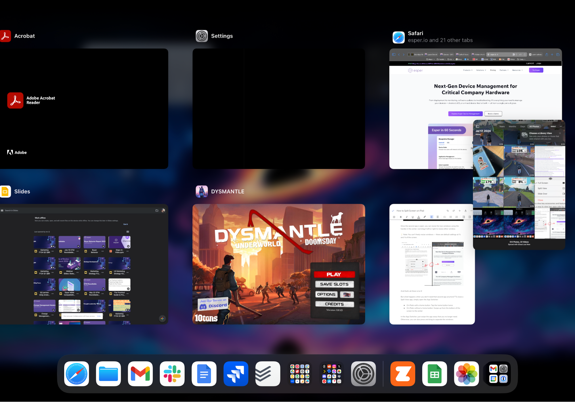575x402 pixels.
Task: Open the App Library dock icon
Action: pyautogui.click(x=498, y=374)
